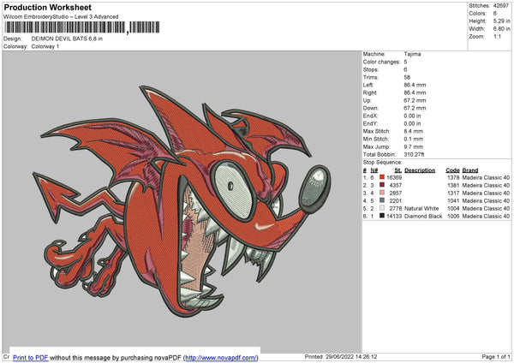The width and height of the screenshot is (514, 363).
Task: Click the 'Down:' measurement label
Action: coord(370,108)
